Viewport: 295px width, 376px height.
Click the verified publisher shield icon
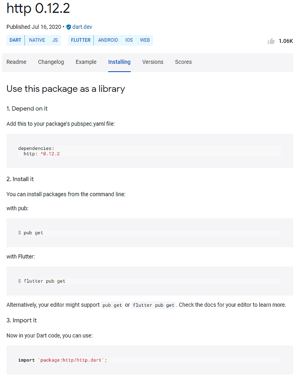click(x=68, y=27)
